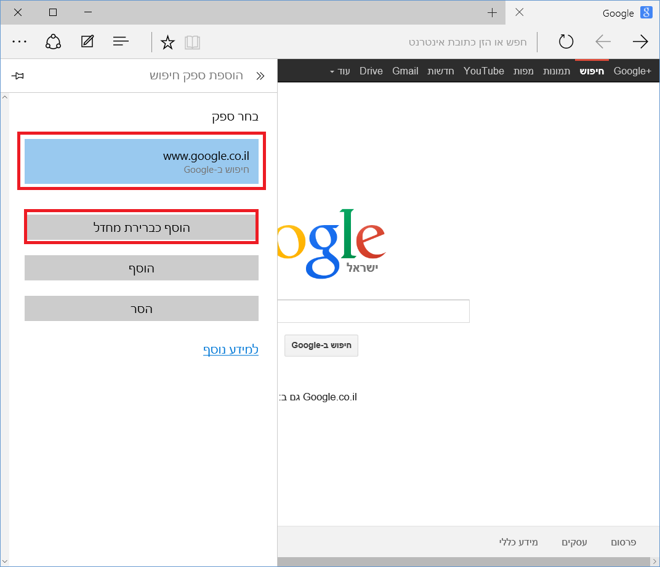Viewport: 660px width, 567px height.
Task: Open YouTube from the Google bar
Action: (x=483, y=71)
